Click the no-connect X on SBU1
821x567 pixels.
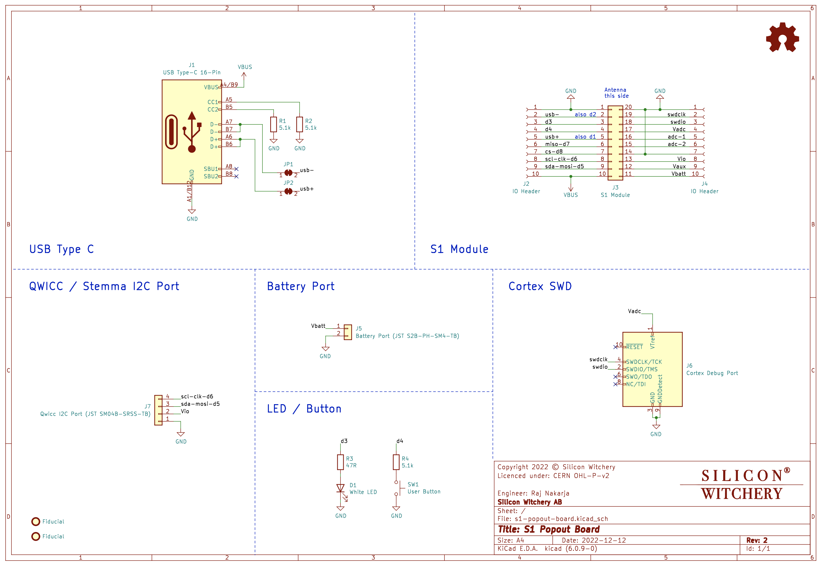click(x=237, y=169)
